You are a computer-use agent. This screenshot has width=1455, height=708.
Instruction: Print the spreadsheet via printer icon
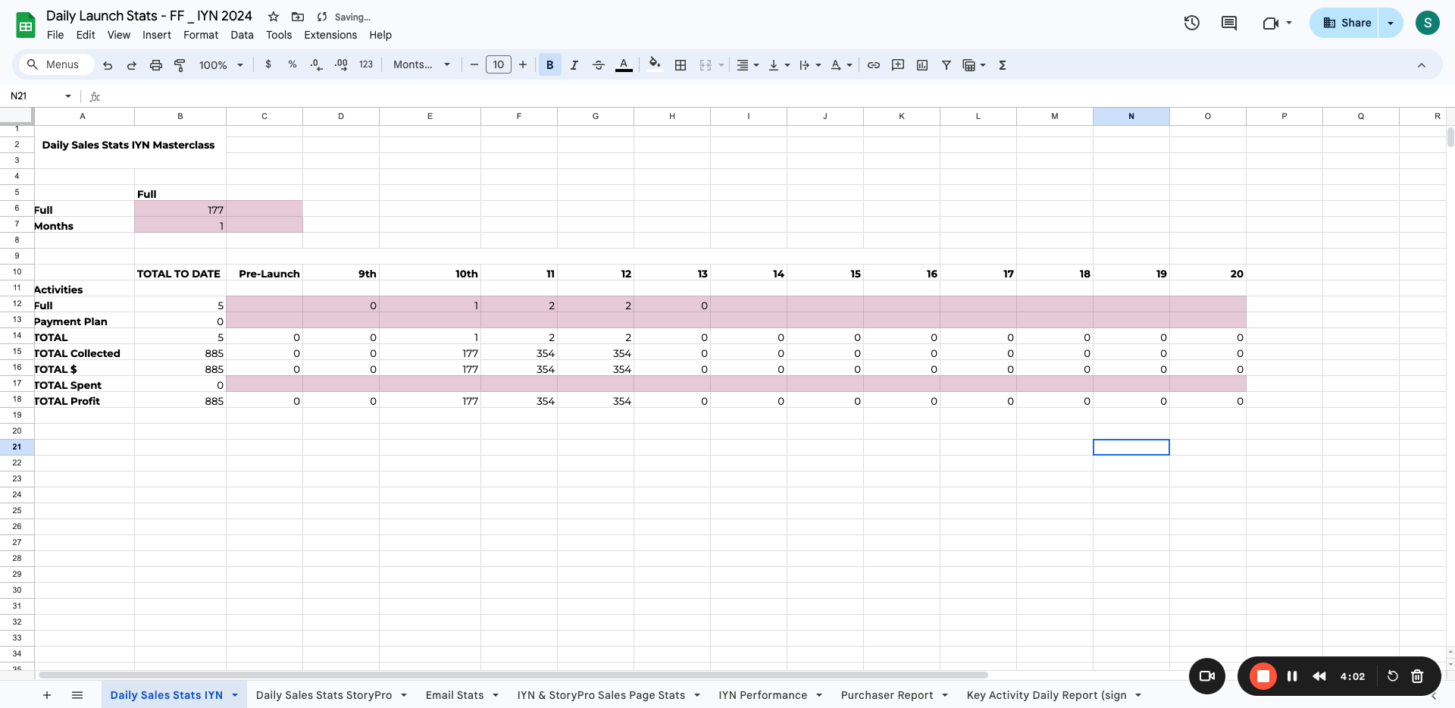coord(156,65)
